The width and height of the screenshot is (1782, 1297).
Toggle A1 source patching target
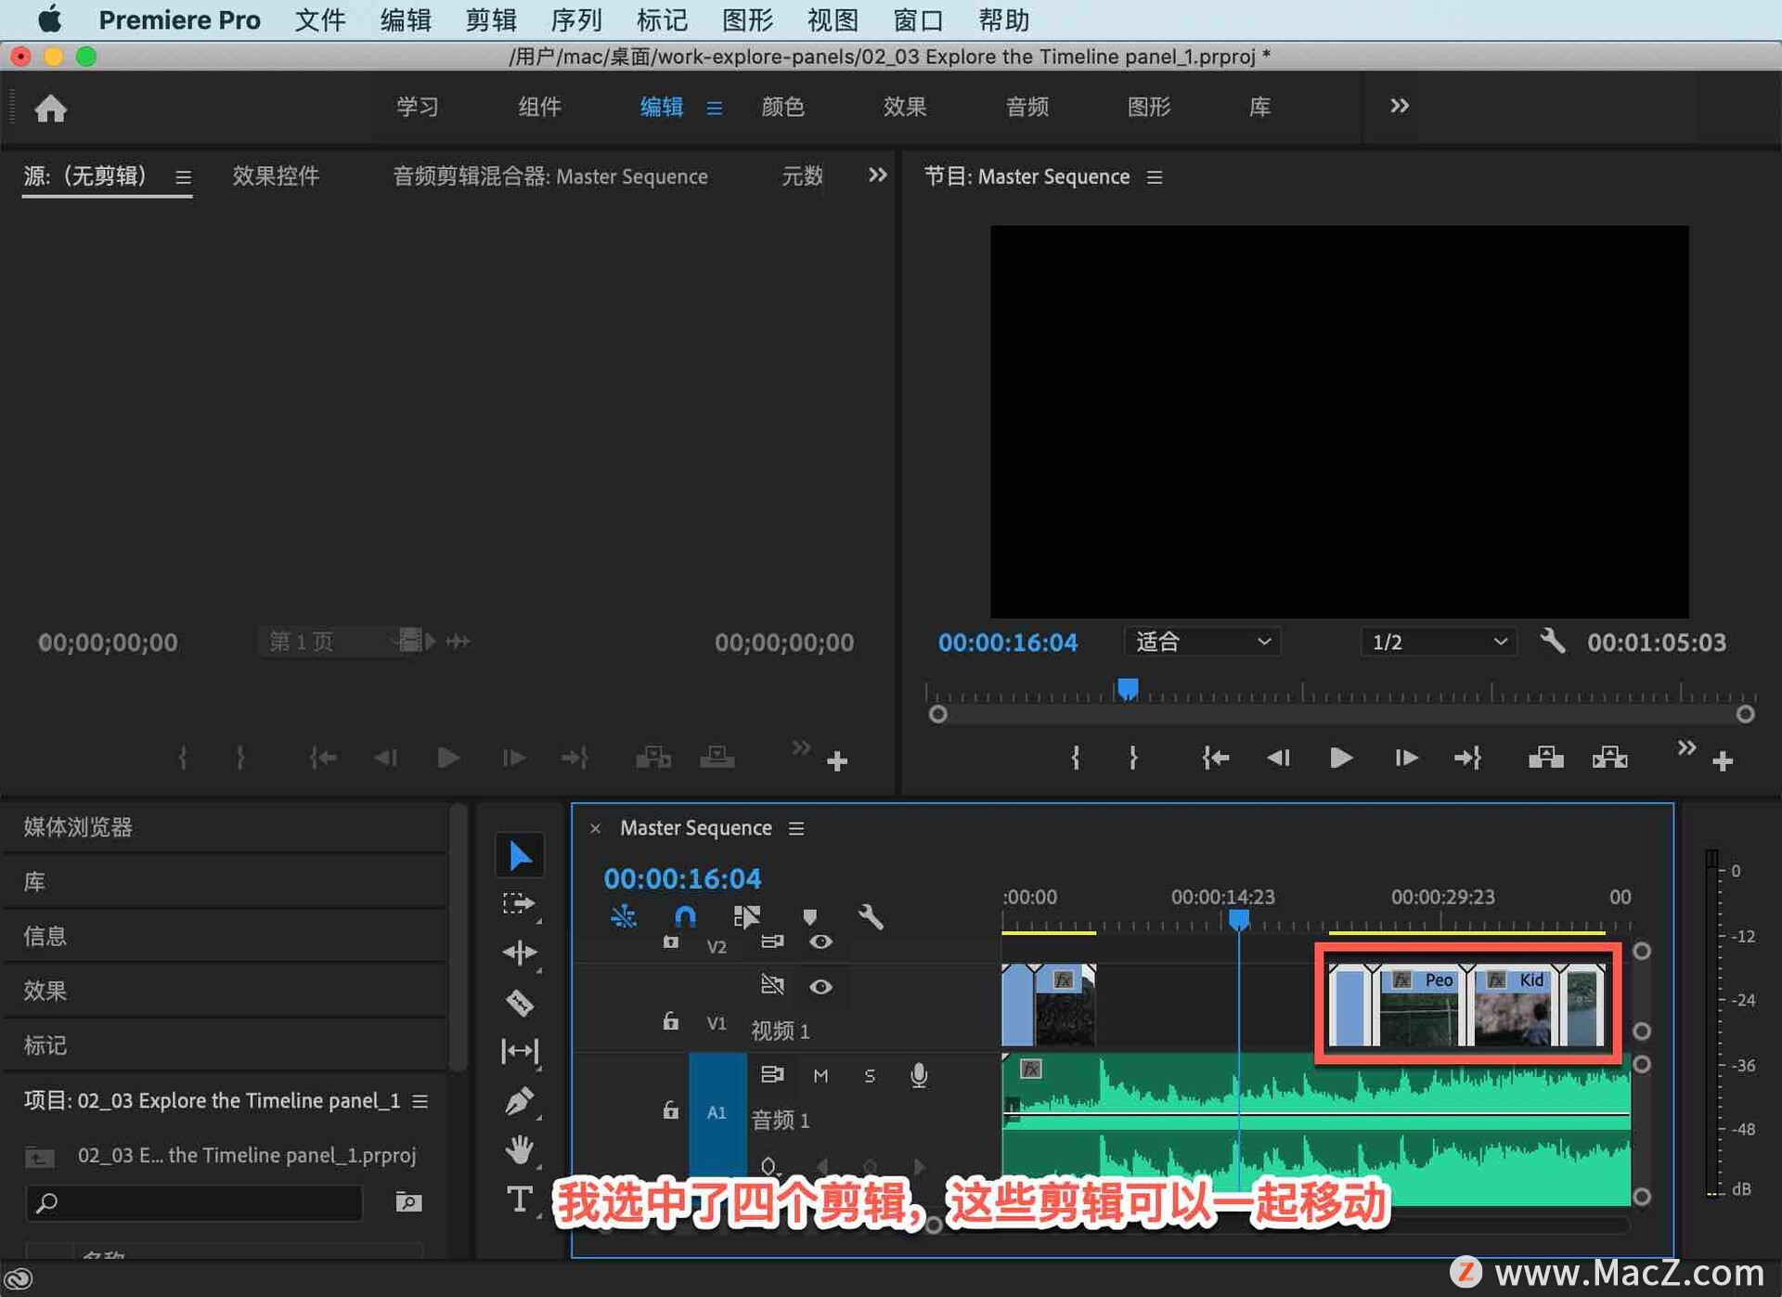[x=717, y=1111]
